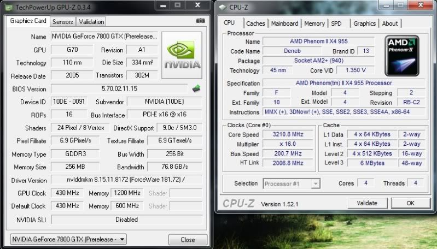Click the 256 MB Memory Size value
This screenshot has height=249, width=437.
tap(75, 167)
